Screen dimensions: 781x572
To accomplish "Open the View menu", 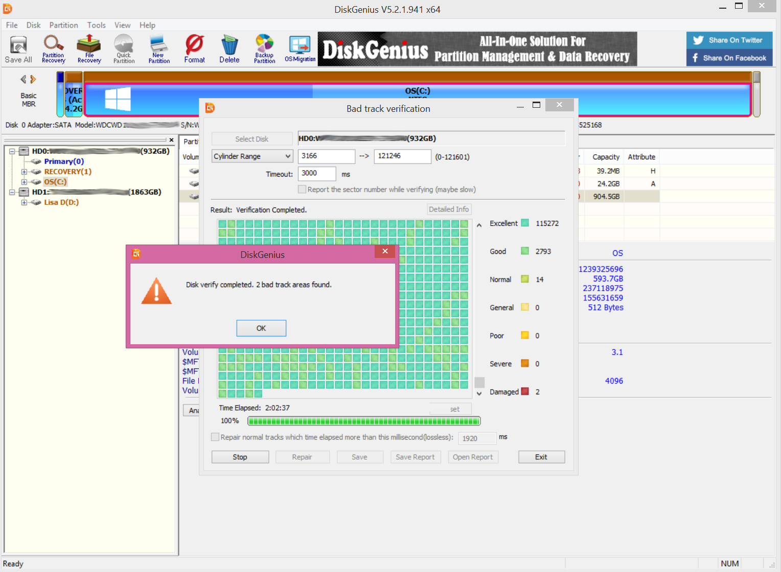I will [123, 25].
